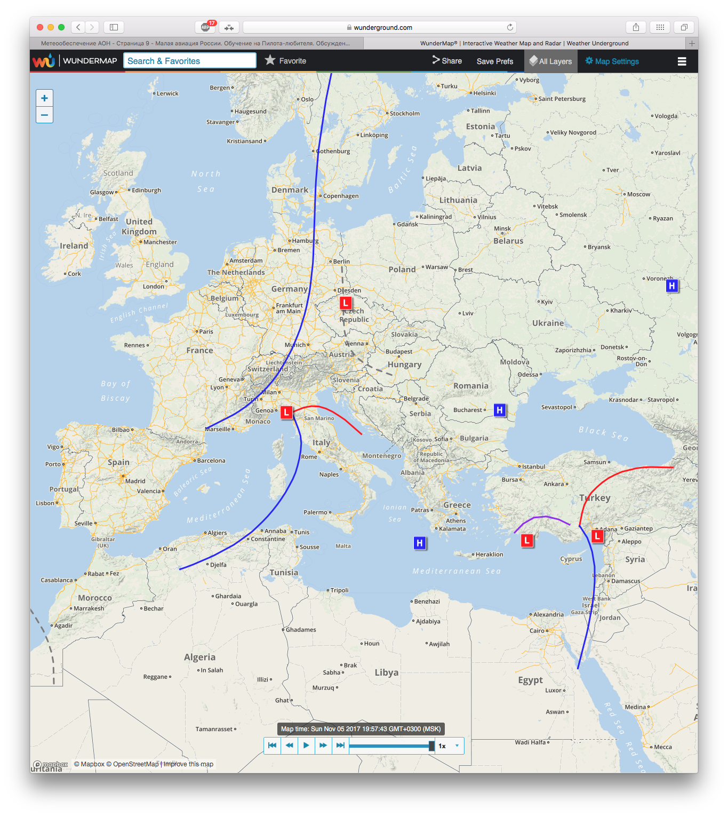Open the hamburger menu in WunderMap header

tap(682, 61)
